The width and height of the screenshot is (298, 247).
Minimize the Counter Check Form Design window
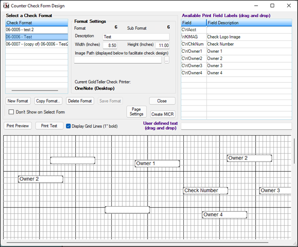256,6
